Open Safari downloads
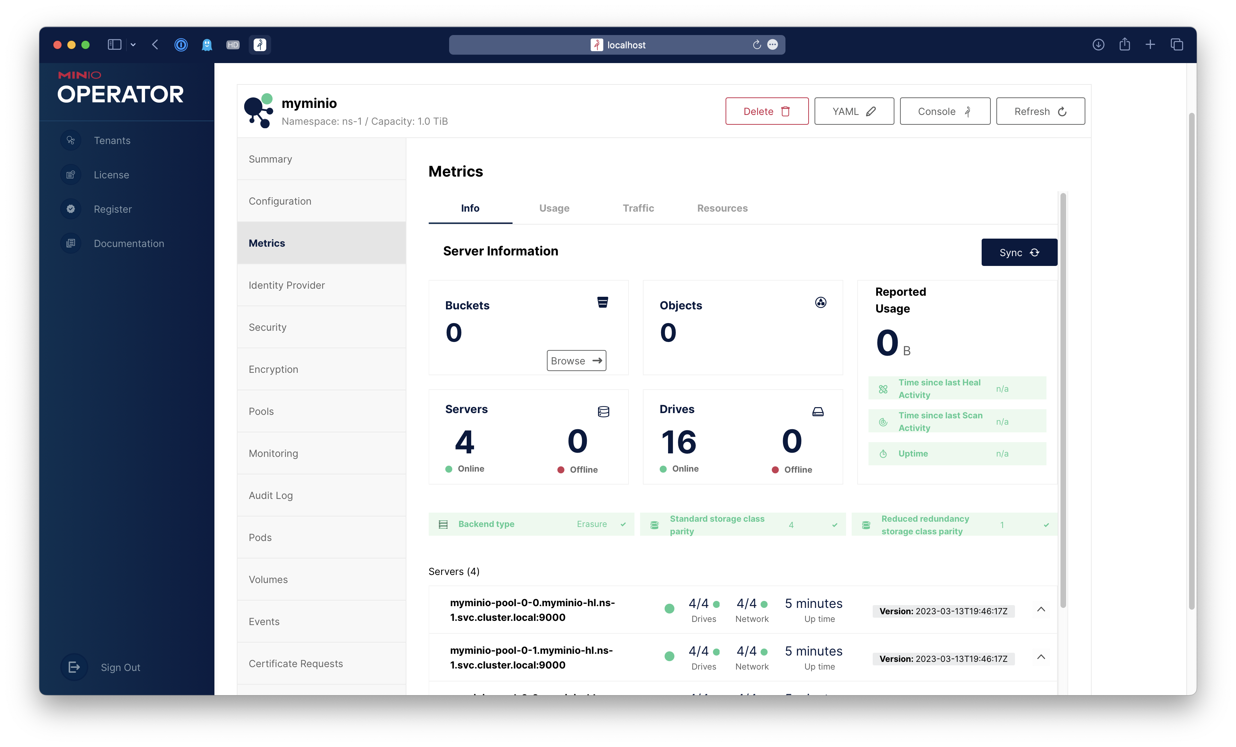The width and height of the screenshot is (1236, 747). point(1098,44)
